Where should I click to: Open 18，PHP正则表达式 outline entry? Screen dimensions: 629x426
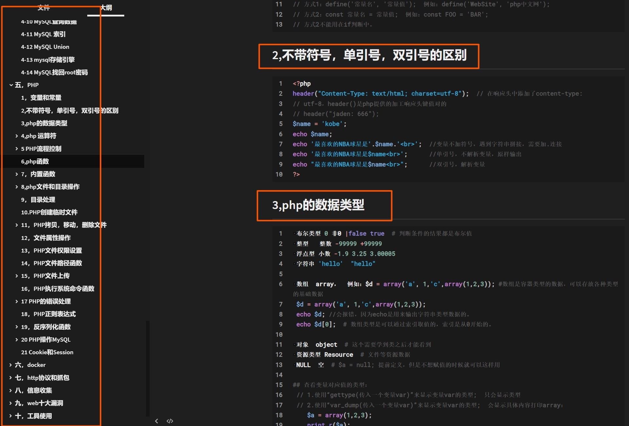[48, 314]
